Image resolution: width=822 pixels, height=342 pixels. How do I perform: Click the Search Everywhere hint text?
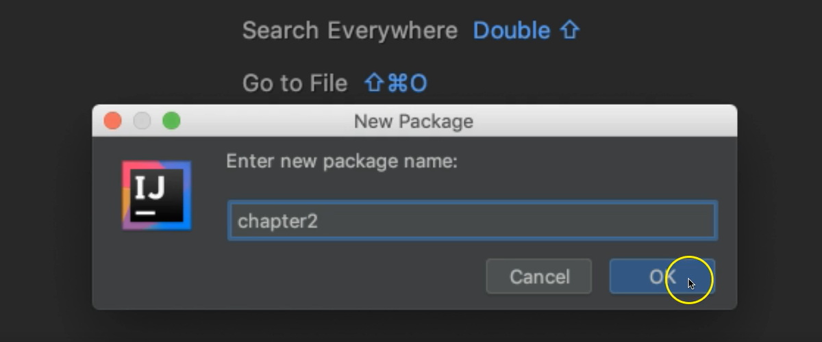point(350,30)
